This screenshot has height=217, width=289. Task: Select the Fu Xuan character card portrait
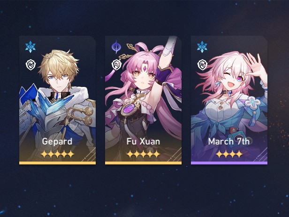[x=143, y=99]
